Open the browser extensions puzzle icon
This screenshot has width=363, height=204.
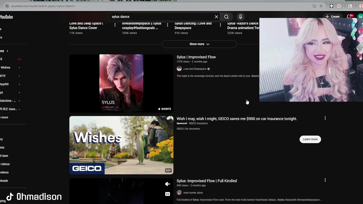pyautogui.click(x=339, y=6)
